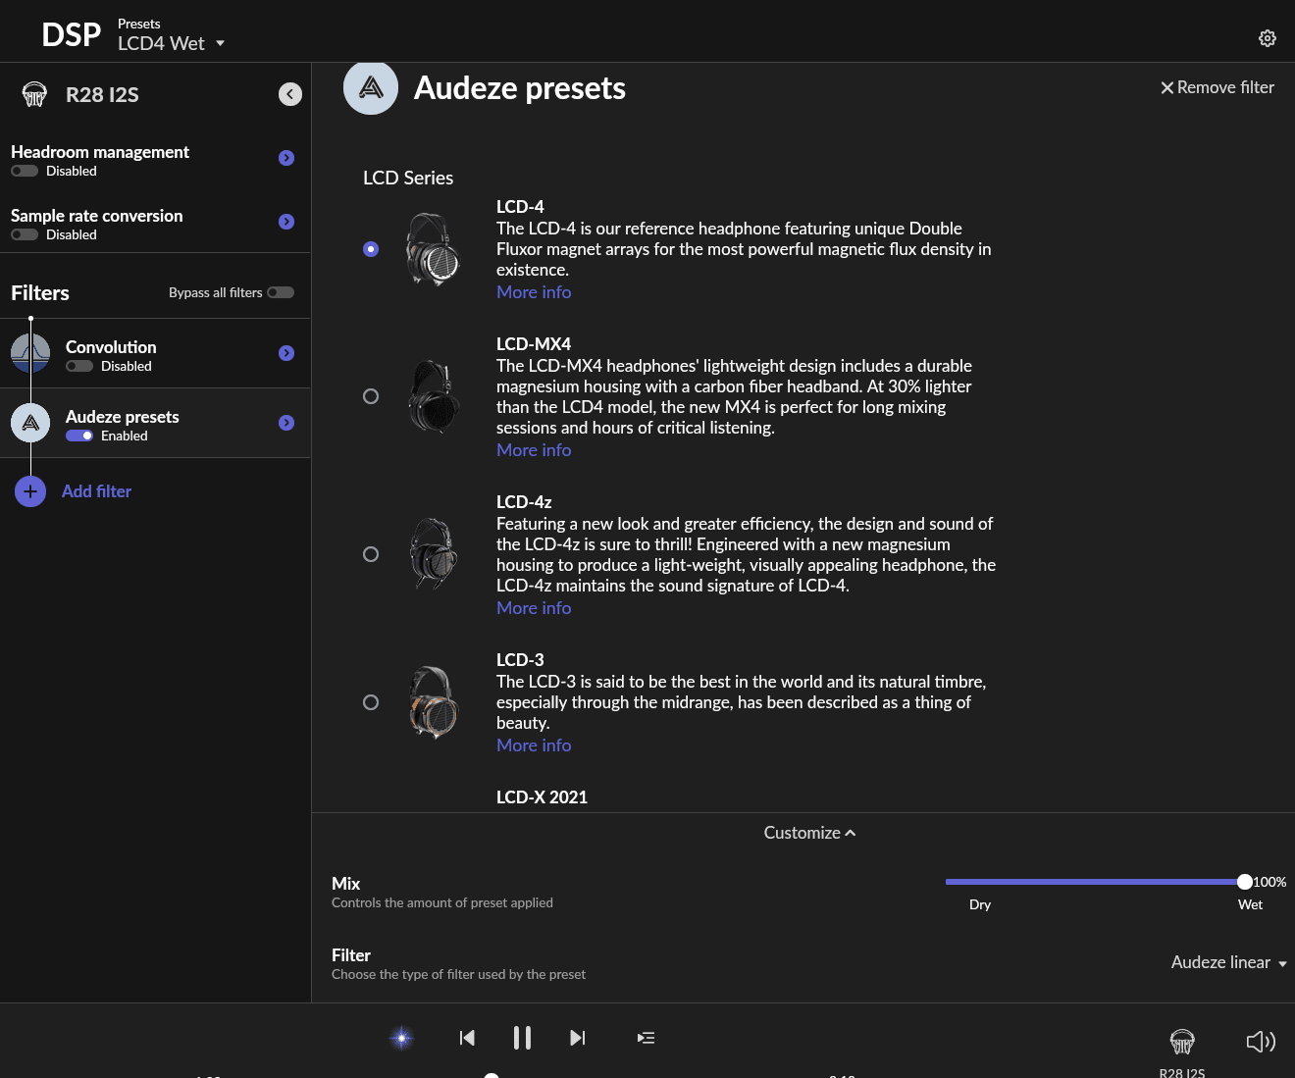Click Add filter link
Viewport: 1295px width, 1078px height.
tap(96, 491)
